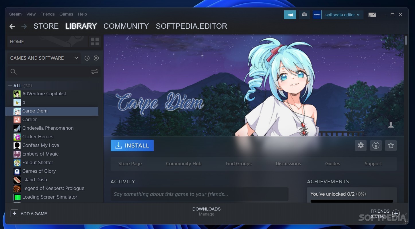Click the blue INSTALL button
The height and width of the screenshot is (229, 415).
[x=132, y=145]
